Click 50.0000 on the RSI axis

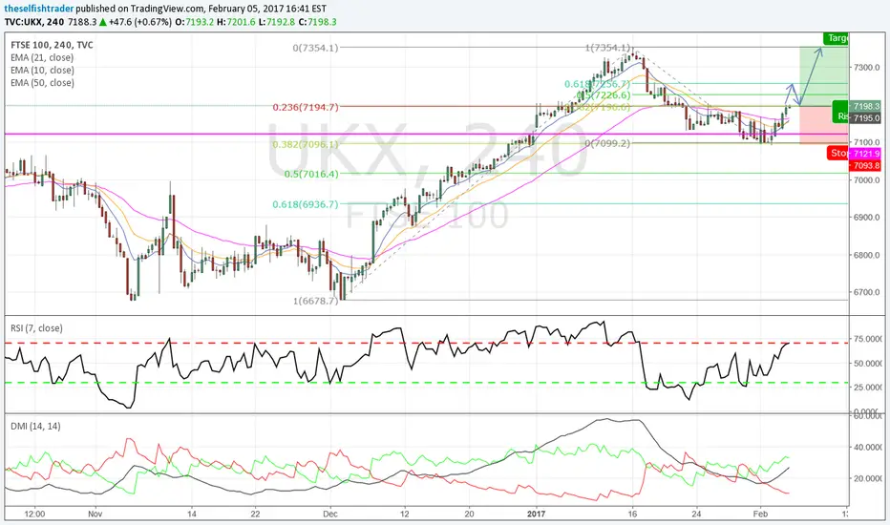coord(867,364)
